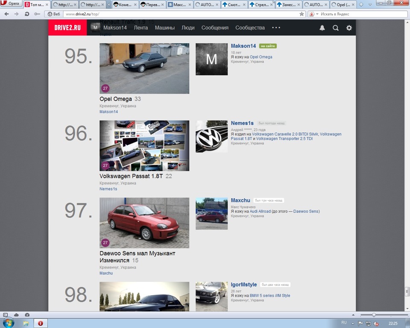Image resolution: width=410 pixels, height=328 pixels.
Task: Close the Занес... tab
Action: pos(299,5)
